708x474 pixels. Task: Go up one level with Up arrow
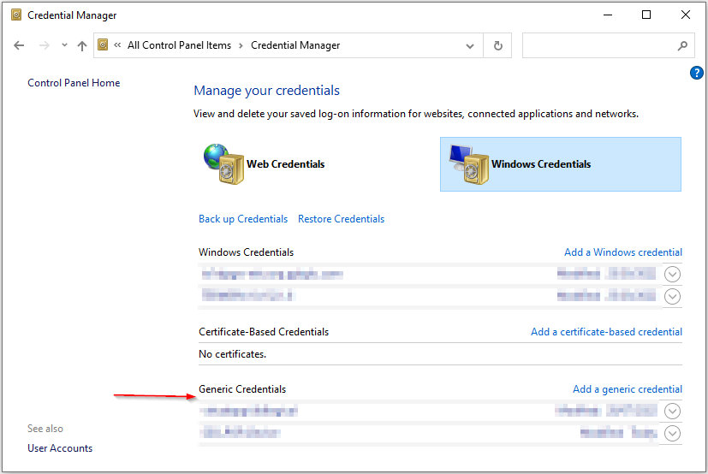81,45
